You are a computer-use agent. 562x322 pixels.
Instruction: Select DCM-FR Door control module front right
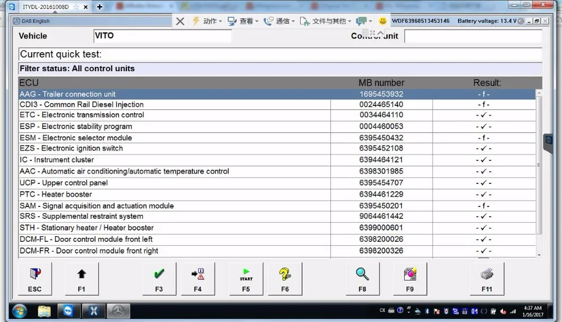pos(277,251)
